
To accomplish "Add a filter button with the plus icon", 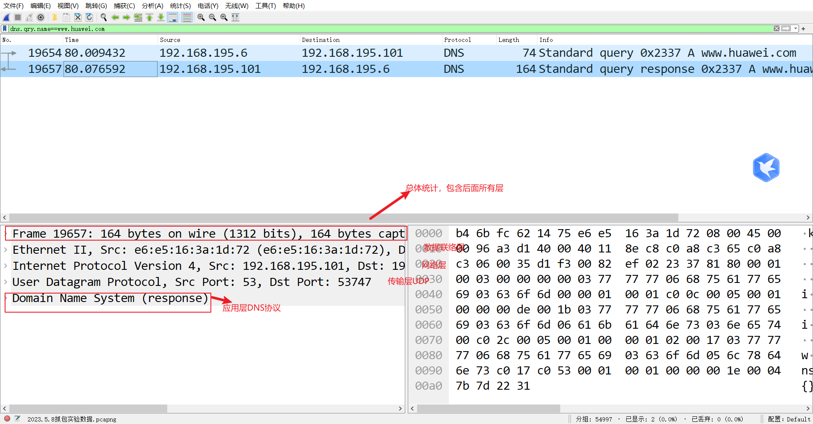I will click(803, 28).
